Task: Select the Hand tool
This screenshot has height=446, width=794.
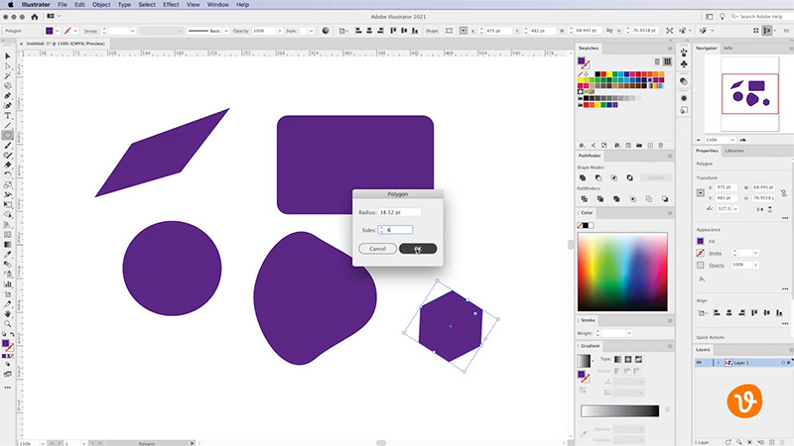Action: click(7, 314)
